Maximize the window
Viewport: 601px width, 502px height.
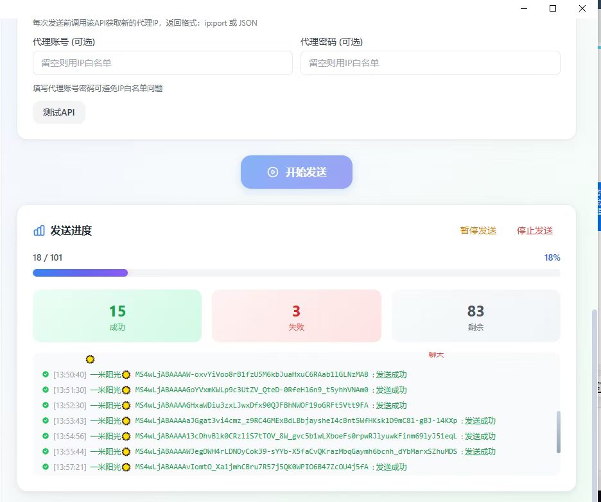tap(553, 8)
